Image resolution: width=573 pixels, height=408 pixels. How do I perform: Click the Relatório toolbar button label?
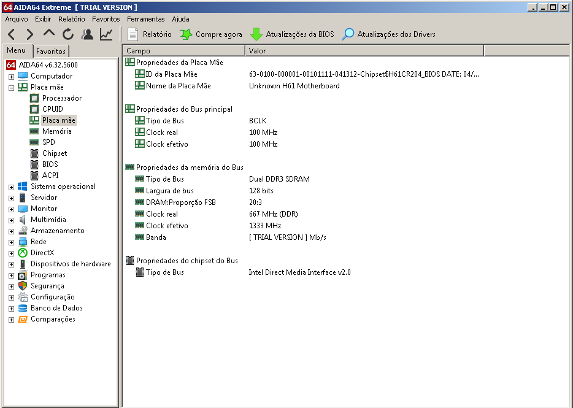pyautogui.click(x=157, y=34)
